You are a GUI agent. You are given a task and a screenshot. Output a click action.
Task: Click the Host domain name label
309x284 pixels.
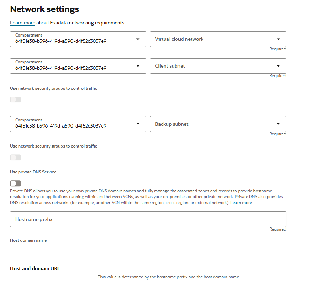(28, 240)
